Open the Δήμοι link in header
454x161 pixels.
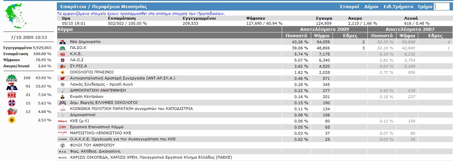pos(371,7)
